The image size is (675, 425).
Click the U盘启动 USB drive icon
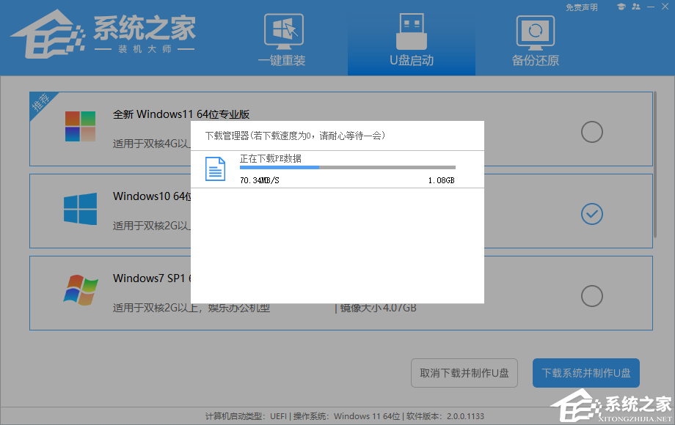(x=411, y=32)
